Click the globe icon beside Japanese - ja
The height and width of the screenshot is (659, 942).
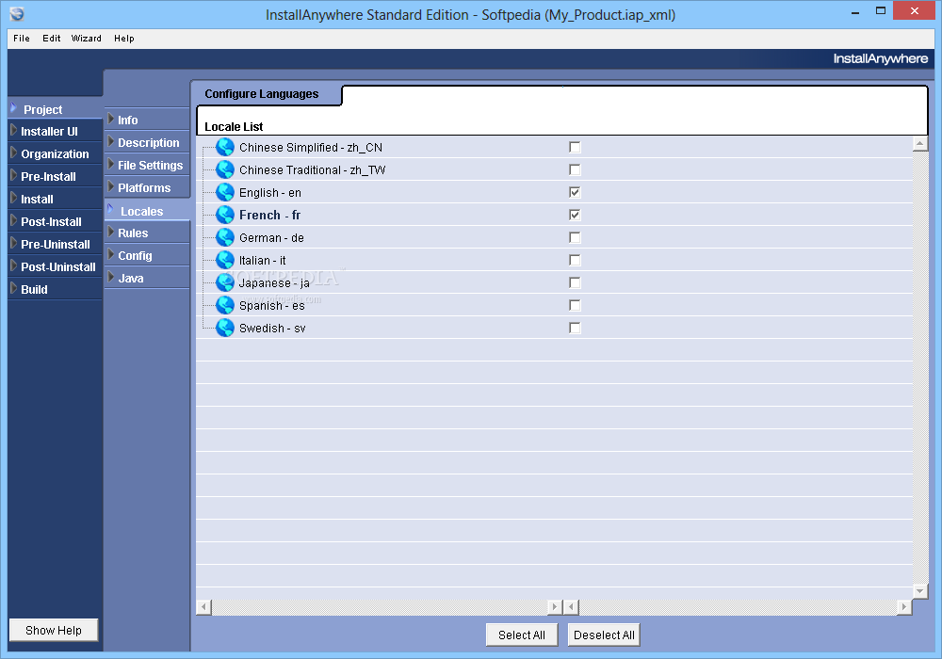225,282
